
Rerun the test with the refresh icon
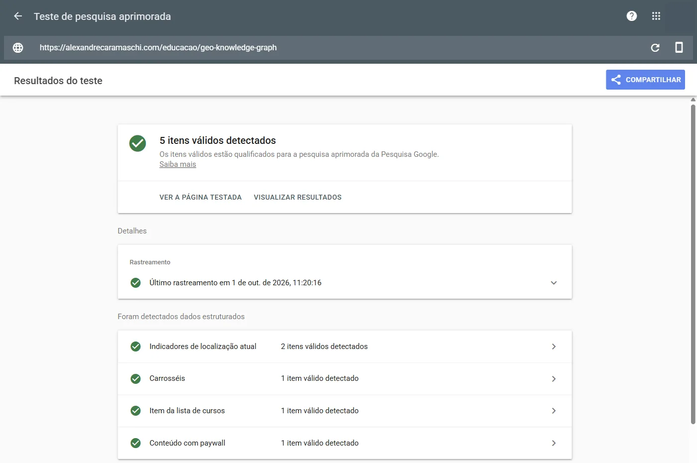pyautogui.click(x=655, y=48)
